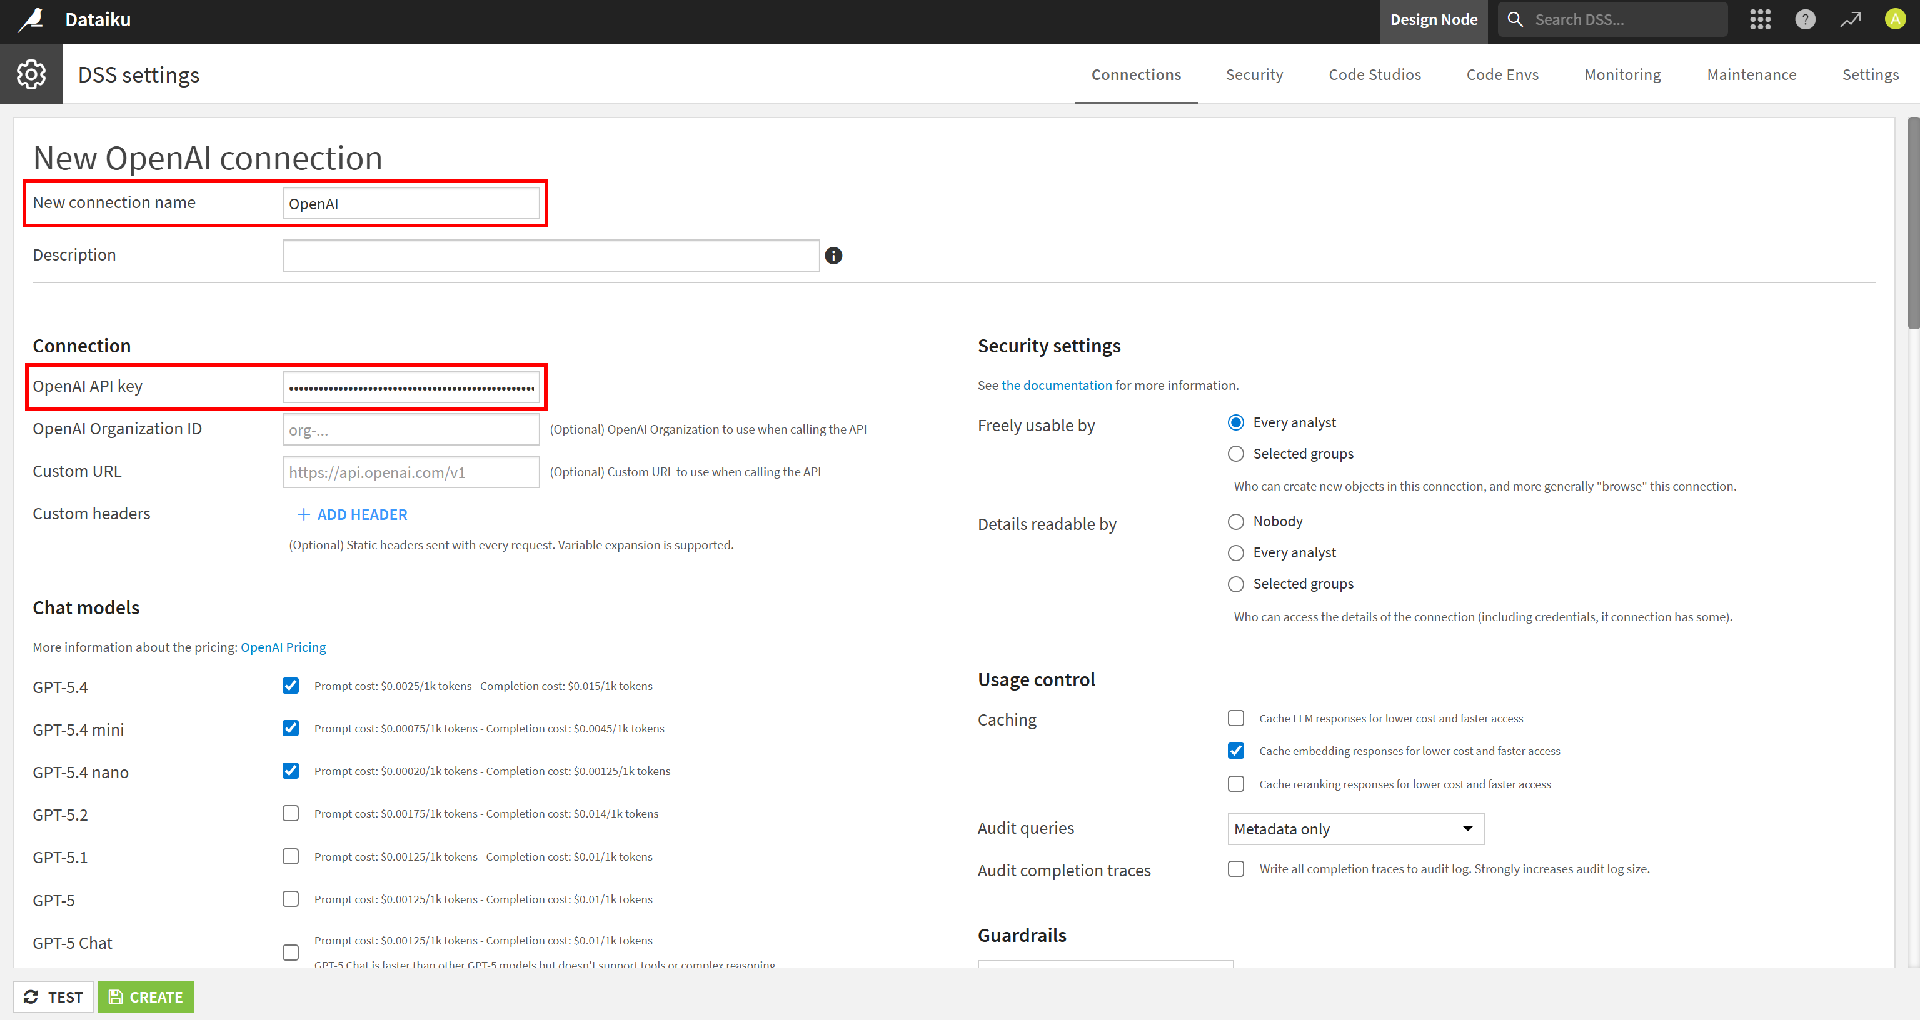Click the vertical page scrollbar
Image resolution: width=1920 pixels, height=1020 pixels.
[x=1912, y=224]
